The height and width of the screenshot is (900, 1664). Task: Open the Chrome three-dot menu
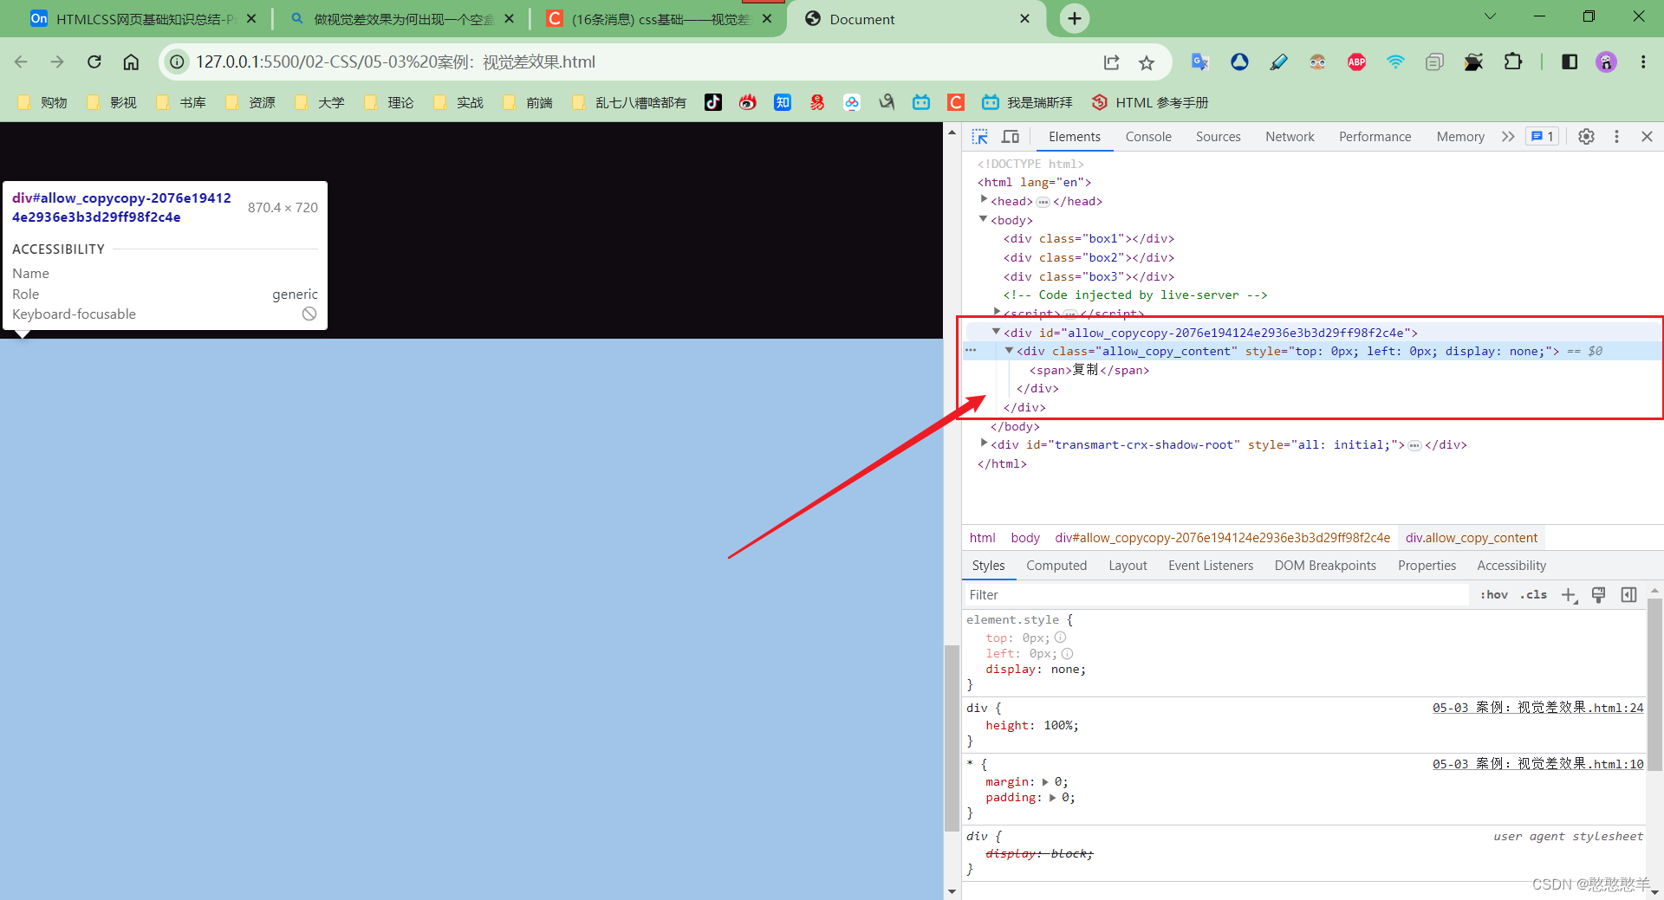coord(1642,62)
